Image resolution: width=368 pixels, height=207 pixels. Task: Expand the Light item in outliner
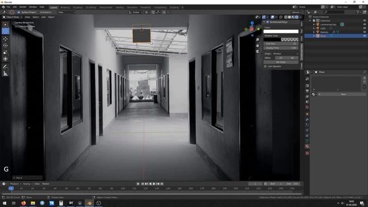(314, 28)
